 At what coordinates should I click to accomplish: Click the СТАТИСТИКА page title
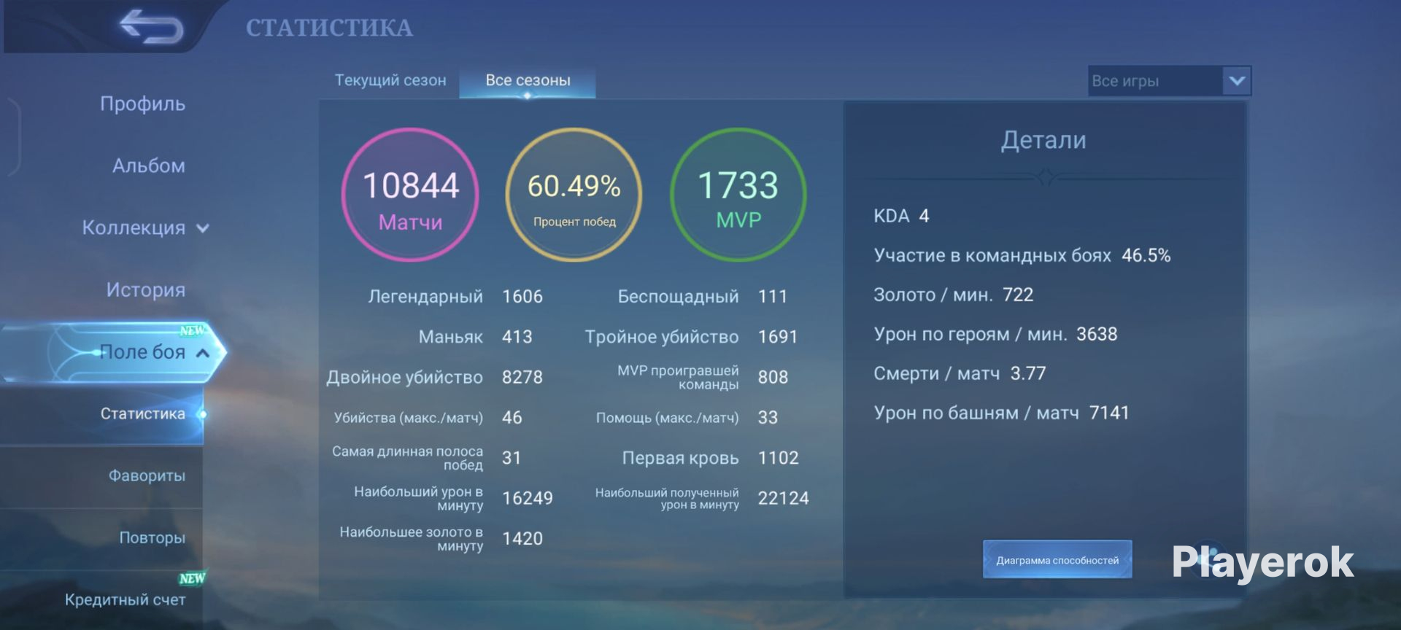point(329,28)
